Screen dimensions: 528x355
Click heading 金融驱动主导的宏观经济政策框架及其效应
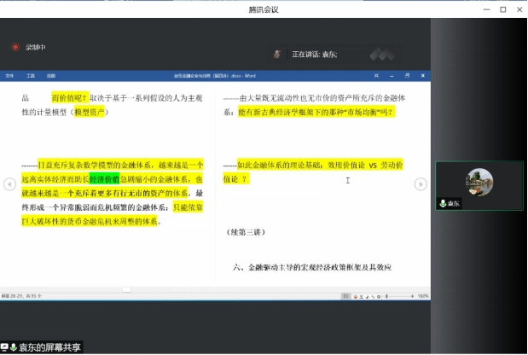pos(312,267)
